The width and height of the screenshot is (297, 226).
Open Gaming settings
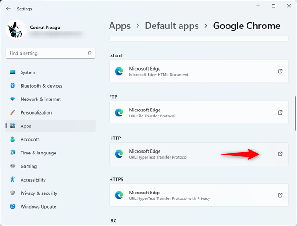point(50,166)
